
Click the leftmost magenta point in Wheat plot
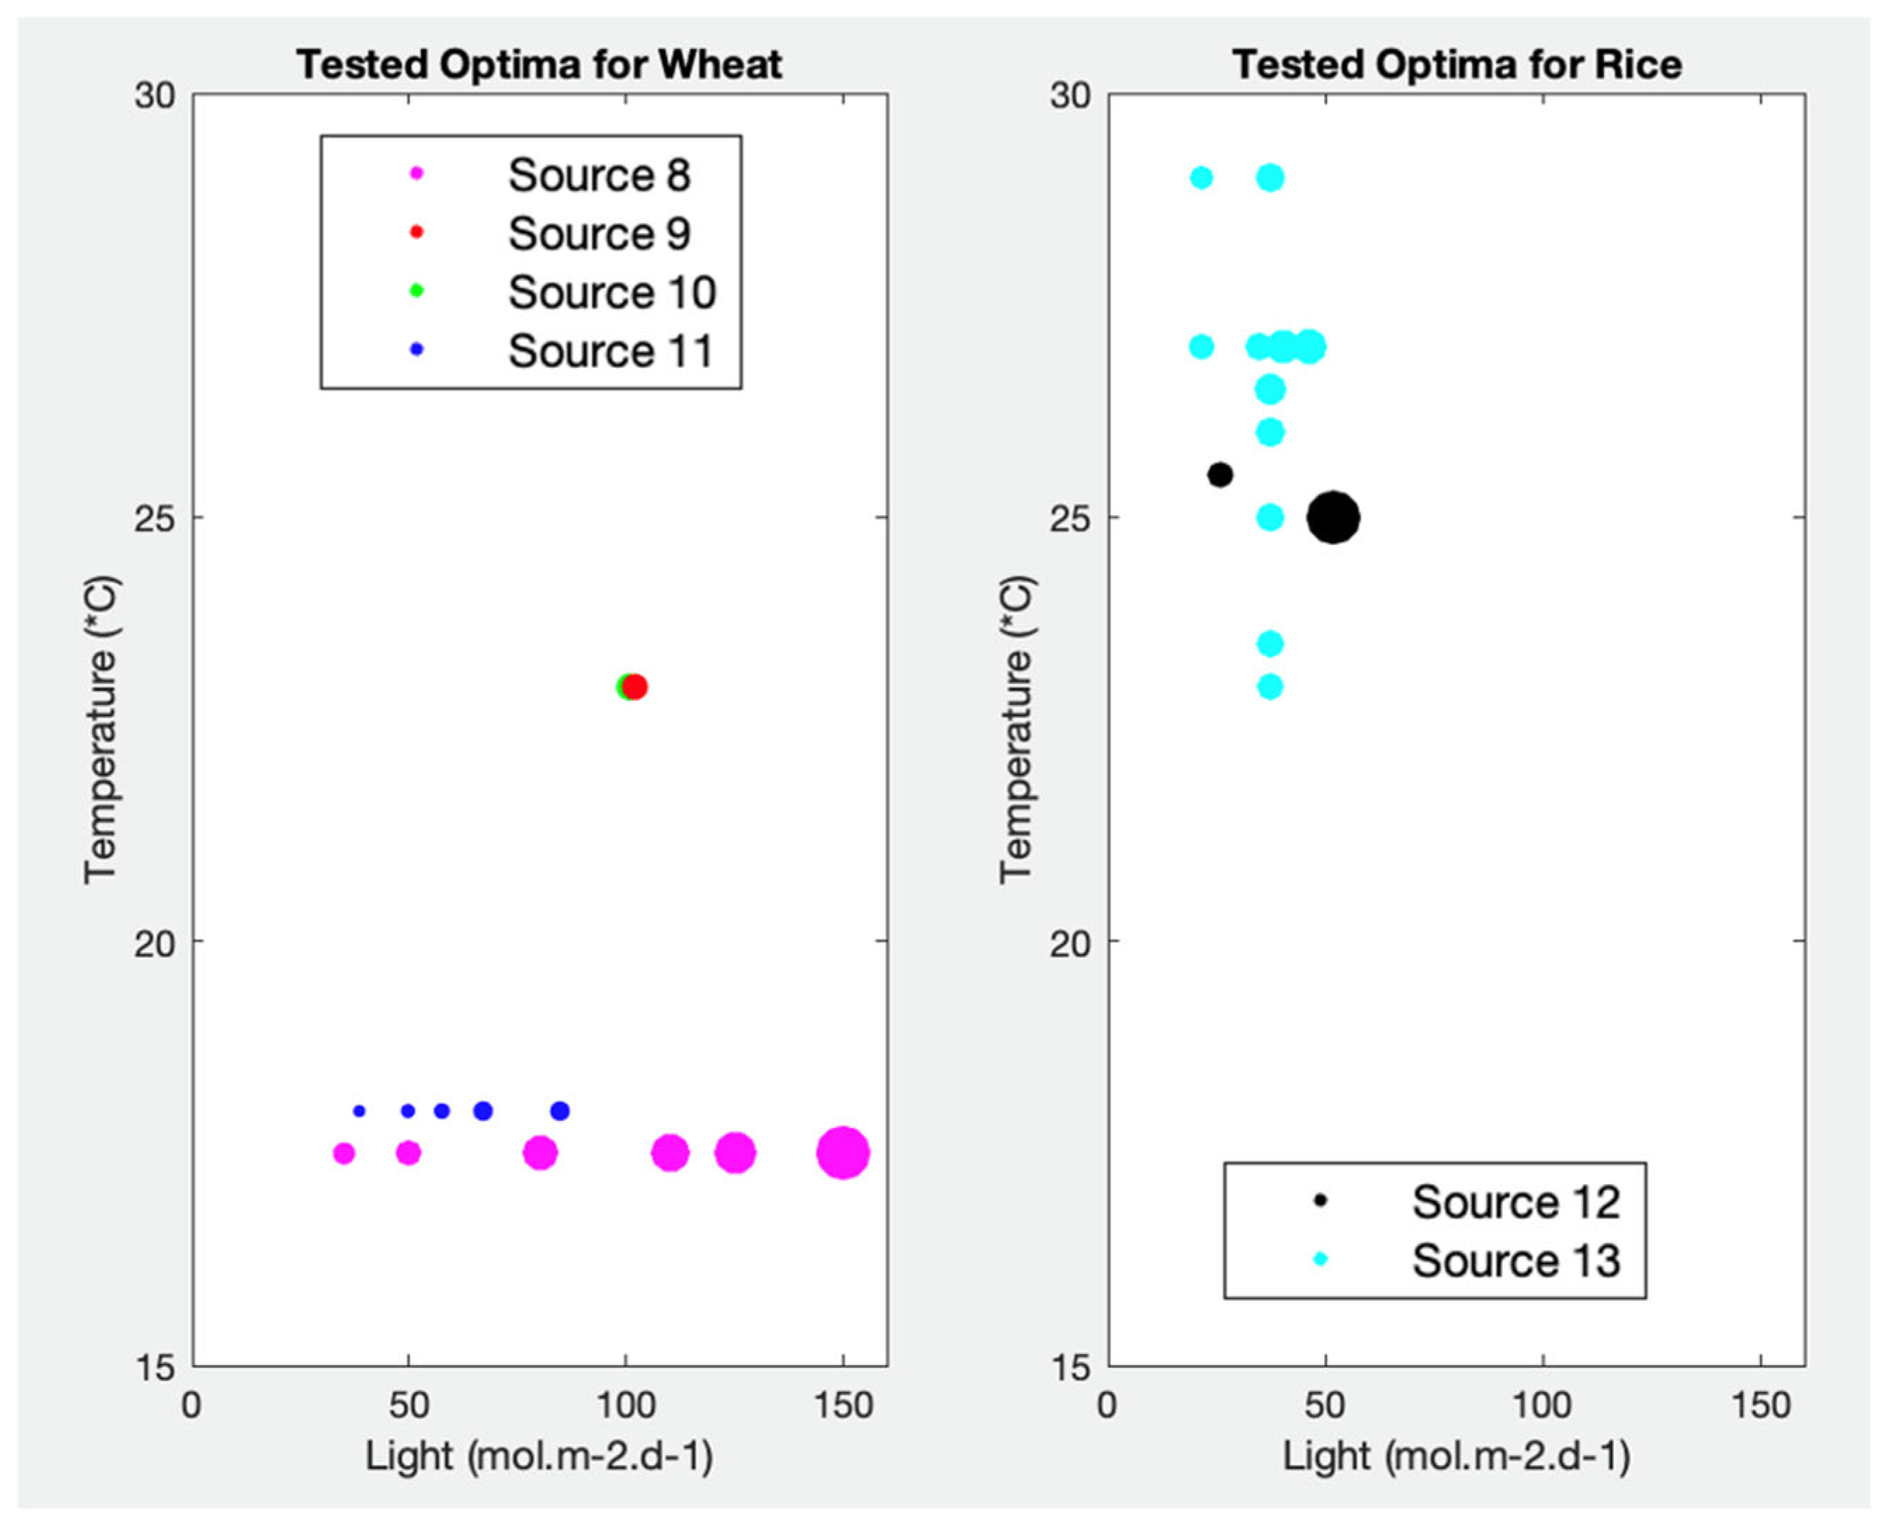click(344, 1152)
